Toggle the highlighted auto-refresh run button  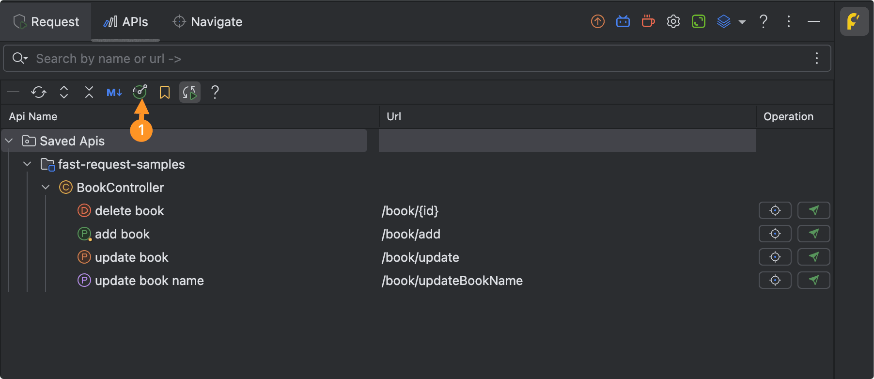click(x=190, y=92)
